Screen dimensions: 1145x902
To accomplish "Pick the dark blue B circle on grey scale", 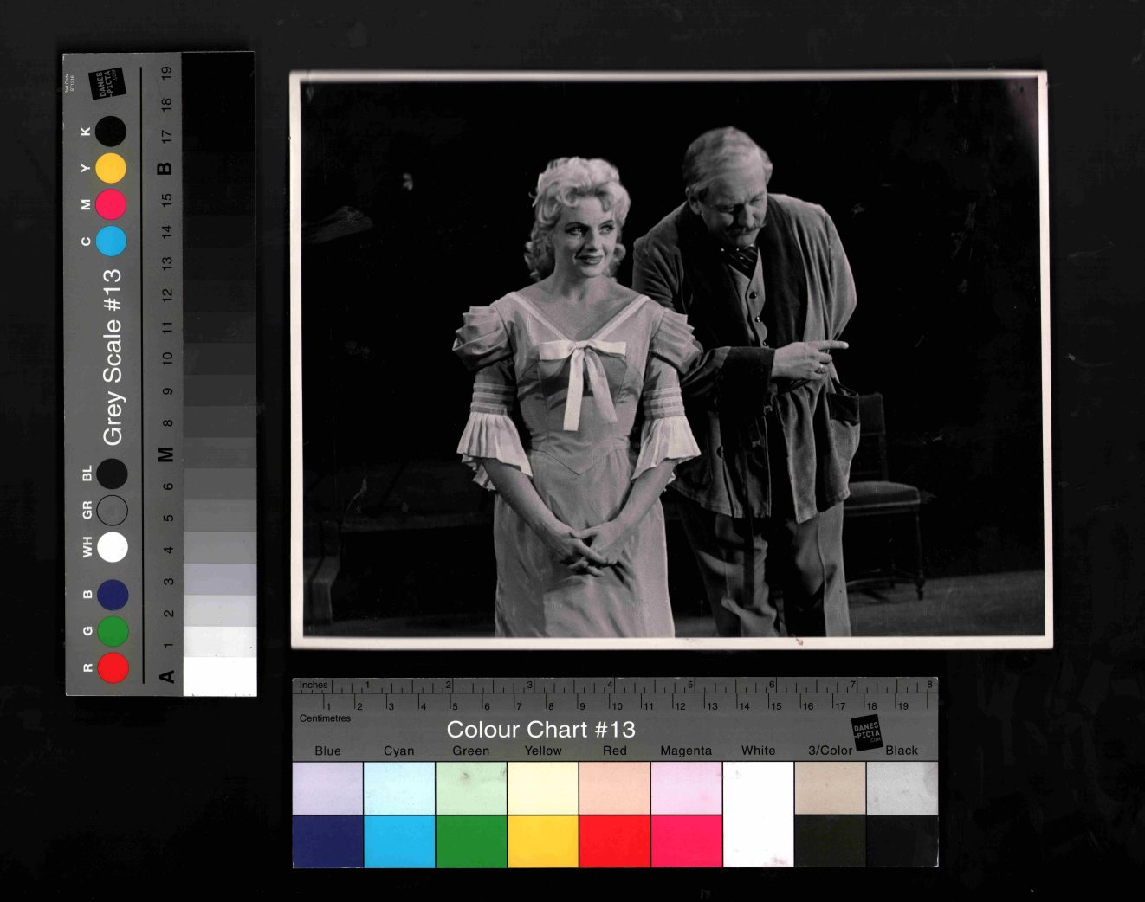I will [113, 595].
